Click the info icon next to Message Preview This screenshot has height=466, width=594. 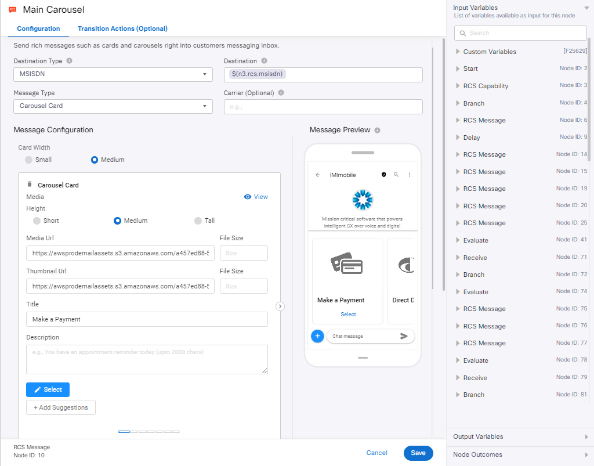tap(378, 131)
